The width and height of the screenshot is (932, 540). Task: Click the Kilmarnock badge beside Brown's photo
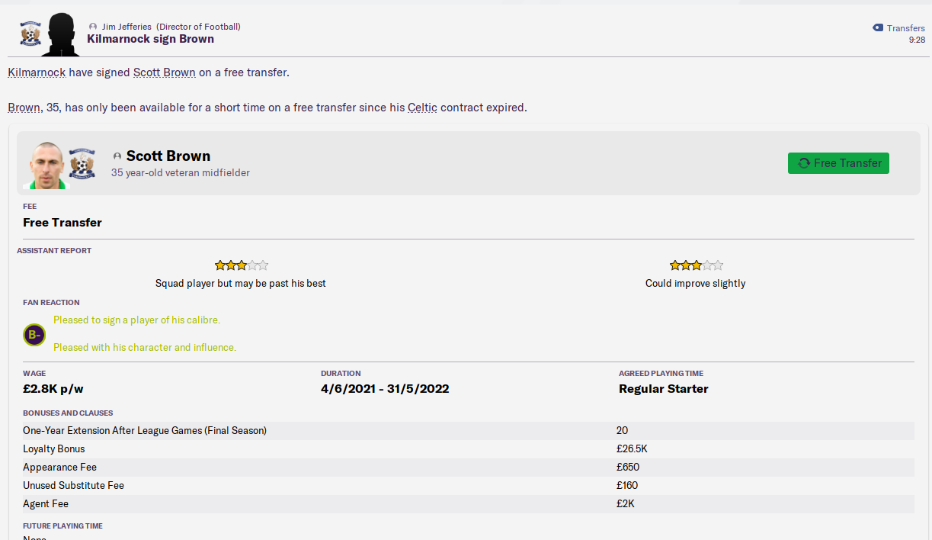[x=82, y=164]
